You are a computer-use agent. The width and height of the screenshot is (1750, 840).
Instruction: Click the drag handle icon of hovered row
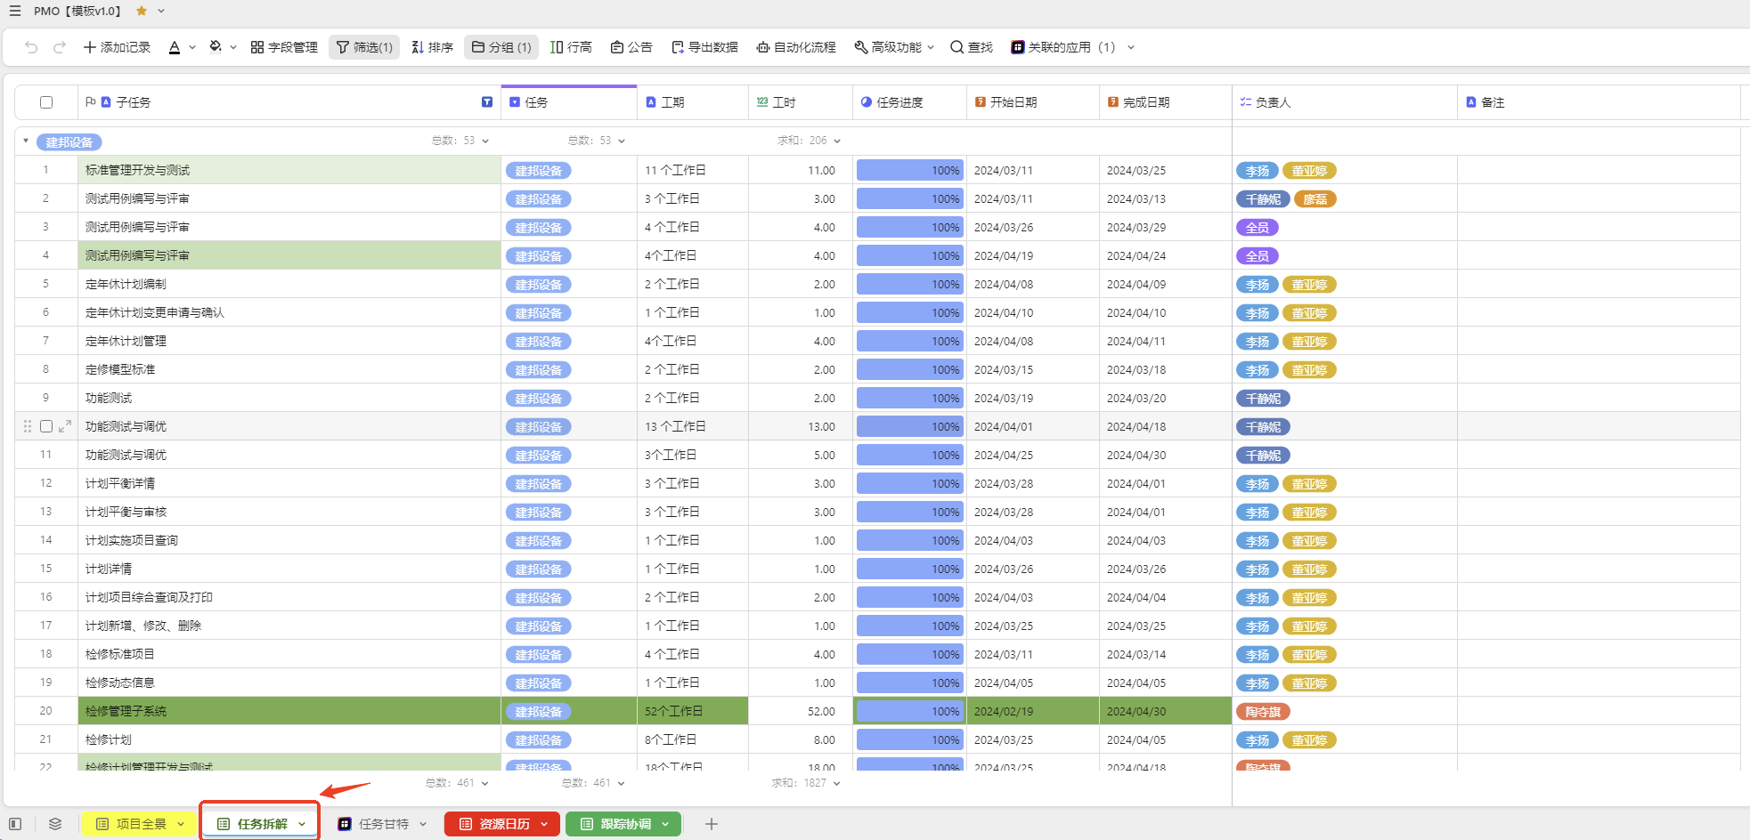pyautogui.click(x=28, y=426)
